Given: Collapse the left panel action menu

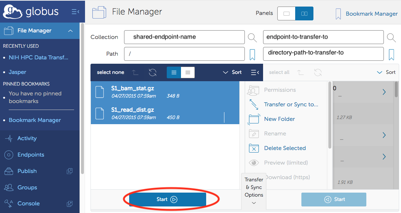Looking at the screenshot, I should [255, 72].
